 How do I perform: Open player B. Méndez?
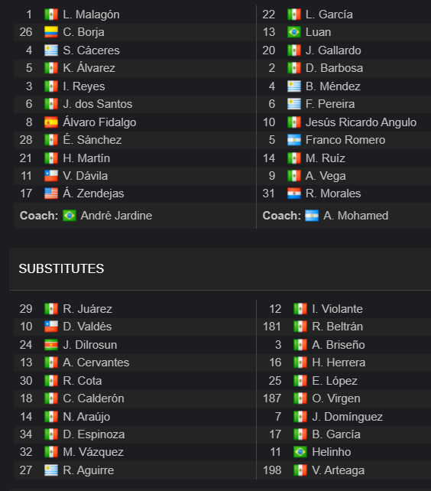coord(333,86)
